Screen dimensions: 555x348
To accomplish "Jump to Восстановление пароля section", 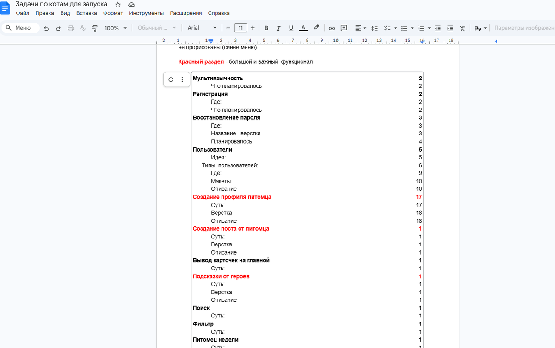I will coord(226,118).
